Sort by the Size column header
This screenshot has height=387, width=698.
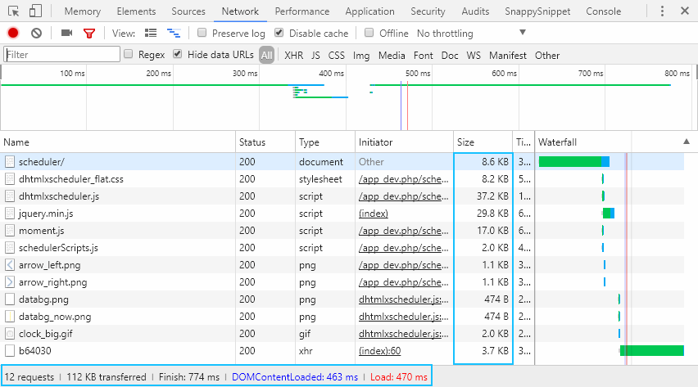pos(483,142)
